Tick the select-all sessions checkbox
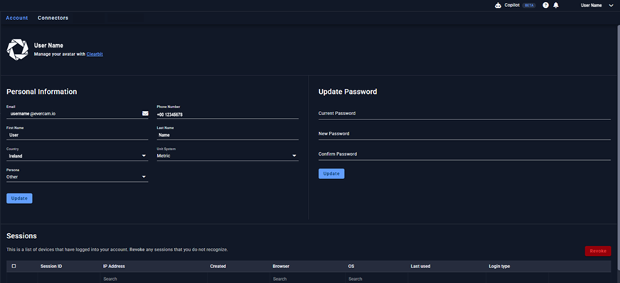The image size is (620, 283). (14, 267)
